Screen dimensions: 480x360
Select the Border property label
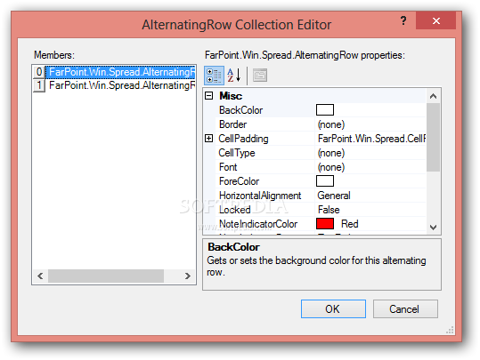232,124
